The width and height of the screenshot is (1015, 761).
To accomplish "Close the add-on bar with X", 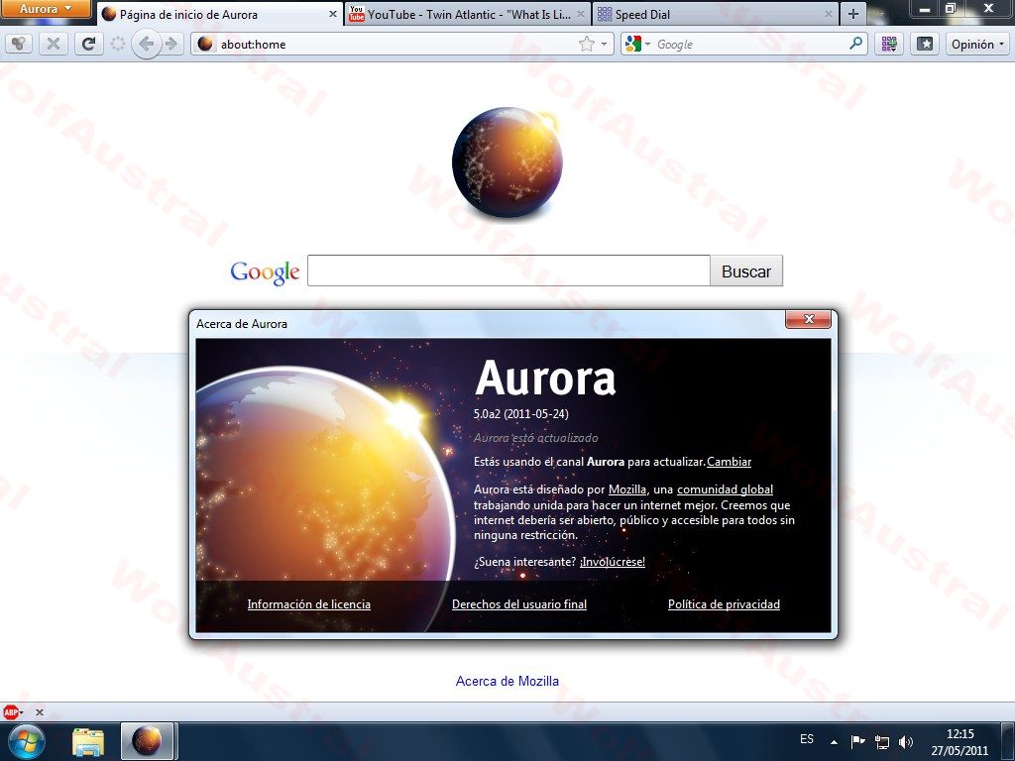I will 40,712.
